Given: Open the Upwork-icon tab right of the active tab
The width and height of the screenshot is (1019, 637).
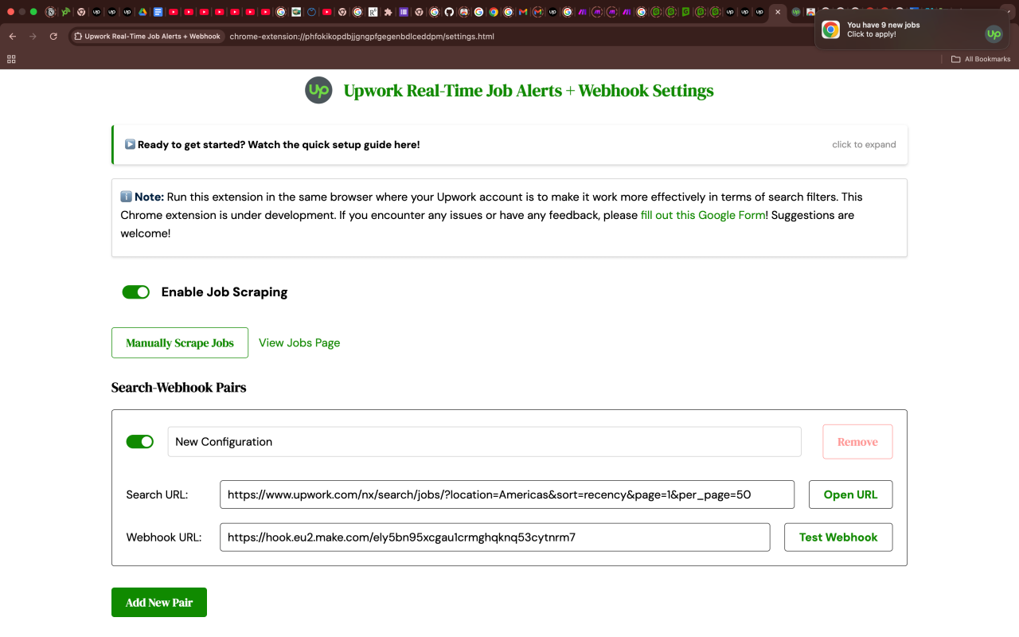Looking at the screenshot, I should click(795, 12).
